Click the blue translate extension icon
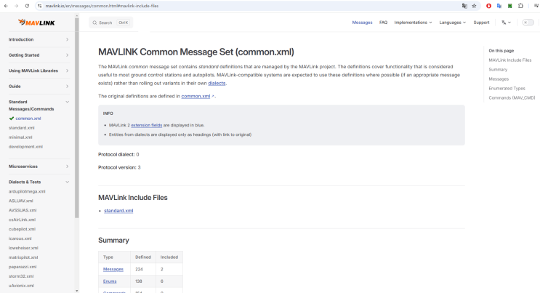 point(499,6)
